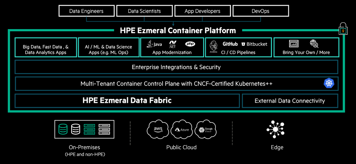
Task: Click the white server rack icon
Action: (104, 129)
